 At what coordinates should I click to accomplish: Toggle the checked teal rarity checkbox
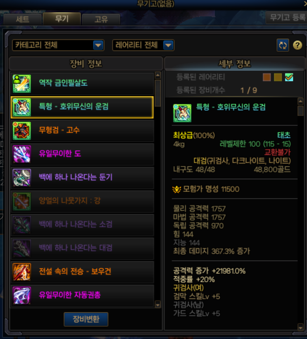pos(289,77)
